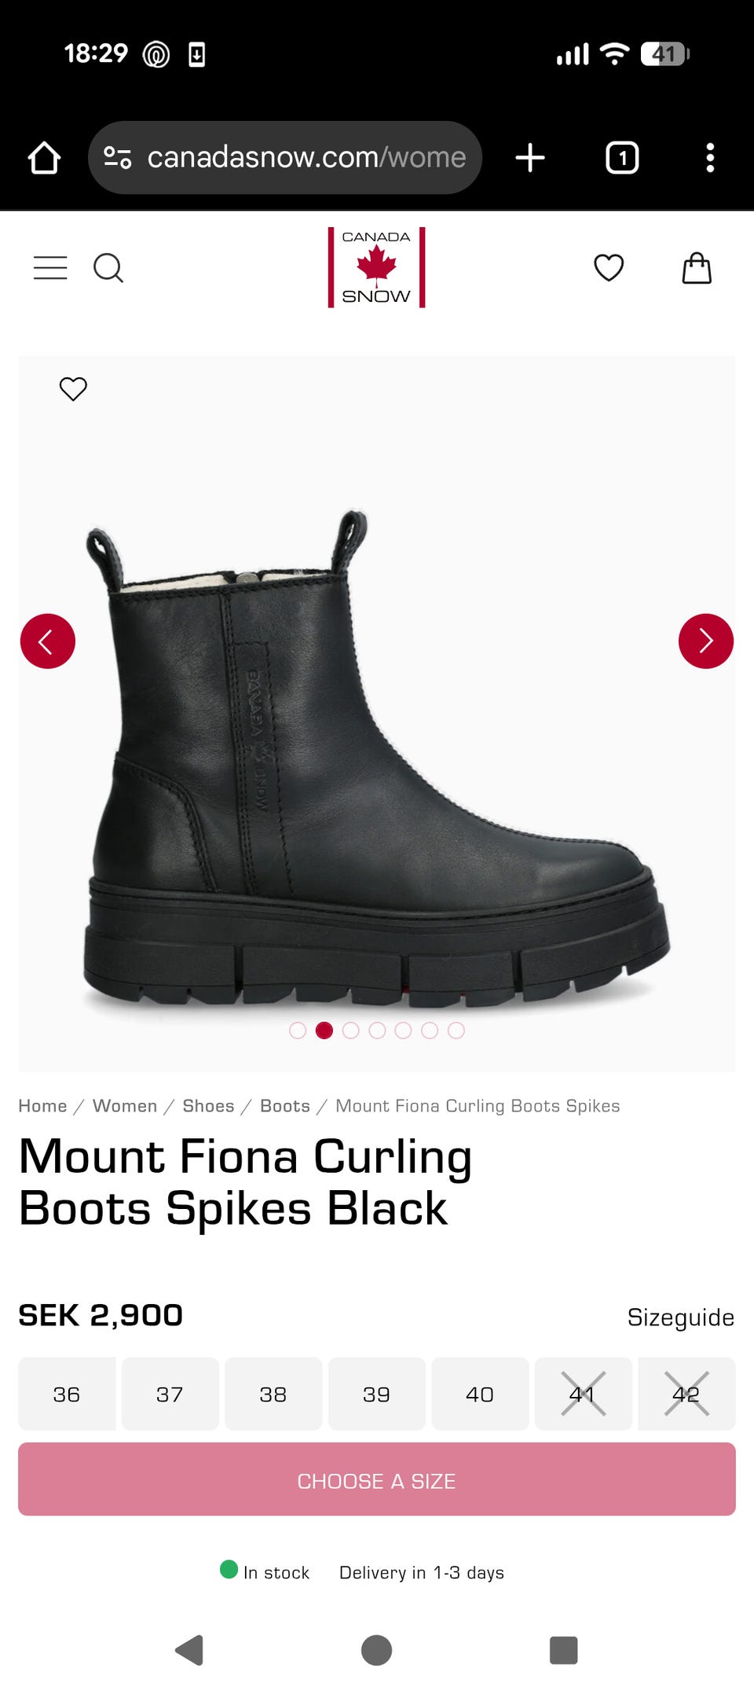Tap the search magnifier icon
This screenshot has width=754, height=1694.
coord(108,268)
